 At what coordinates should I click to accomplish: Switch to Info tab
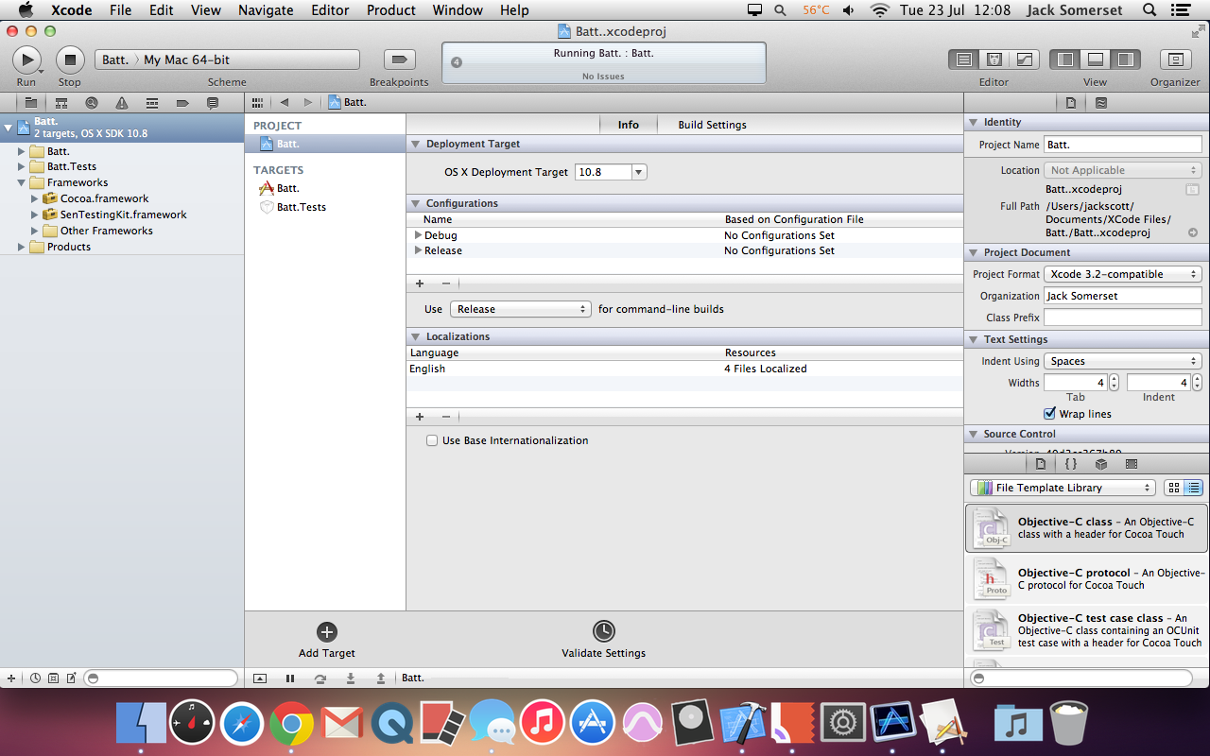pyautogui.click(x=629, y=125)
